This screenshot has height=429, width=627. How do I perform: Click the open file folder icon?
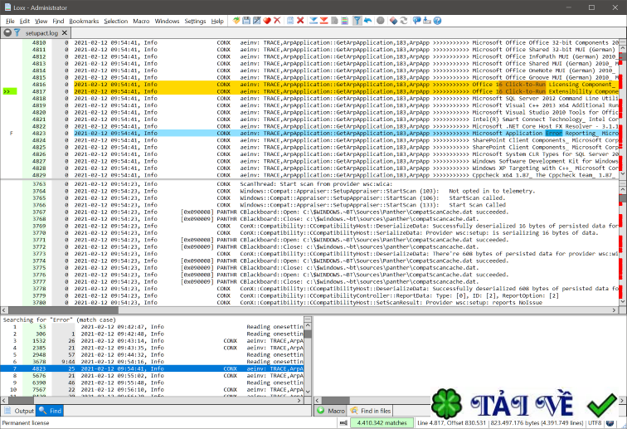236,20
